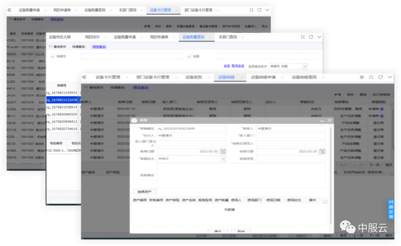This screenshot has width=401, height=246.
Task: Switch to the 我的待办 tab
Action: pos(92,37)
